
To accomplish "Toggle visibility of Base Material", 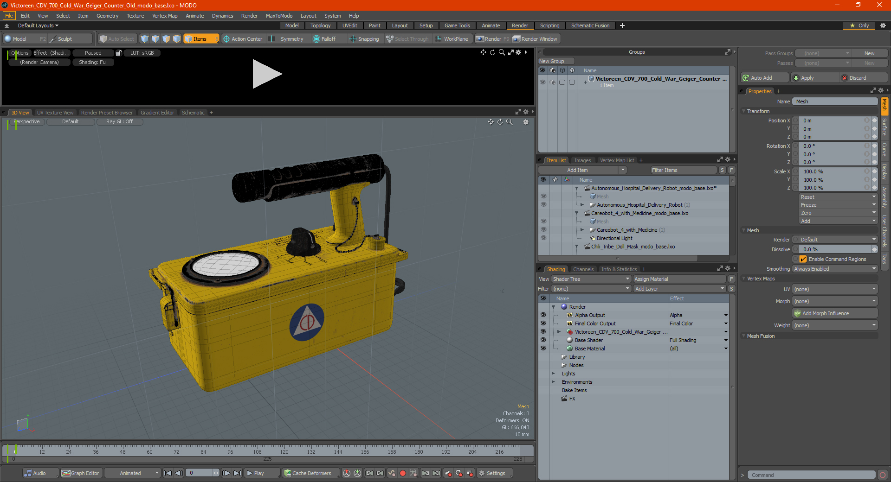I will point(543,349).
